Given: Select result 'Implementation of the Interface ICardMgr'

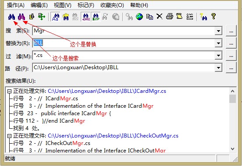Looking at the screenshot, I should point(83,106).
